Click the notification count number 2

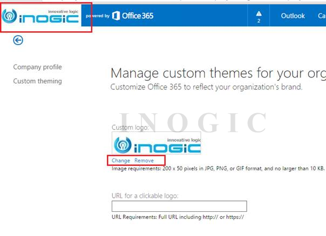pyautogui.click(x=259, y=21)
